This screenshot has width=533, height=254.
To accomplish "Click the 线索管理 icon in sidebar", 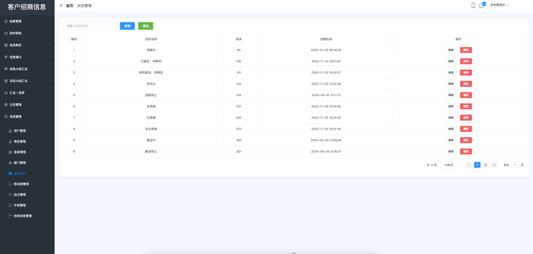I will [6, 21].
